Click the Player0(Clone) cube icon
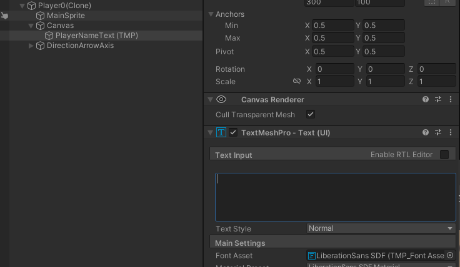The width and height of the screenshot is (460, 267). tap(31, 6)
